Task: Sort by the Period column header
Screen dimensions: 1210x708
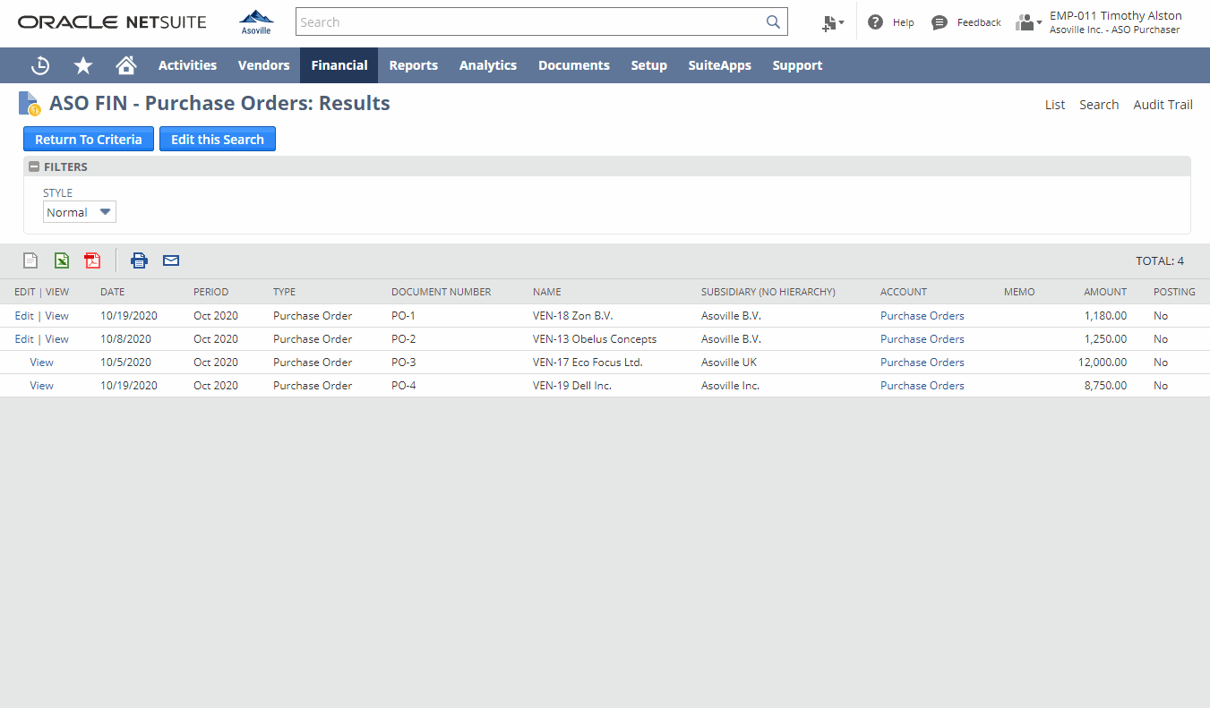Action: point(211,292)
